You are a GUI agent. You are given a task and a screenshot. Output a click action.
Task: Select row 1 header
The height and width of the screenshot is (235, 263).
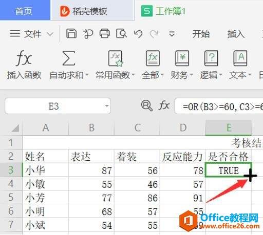[x=11, y=142]
